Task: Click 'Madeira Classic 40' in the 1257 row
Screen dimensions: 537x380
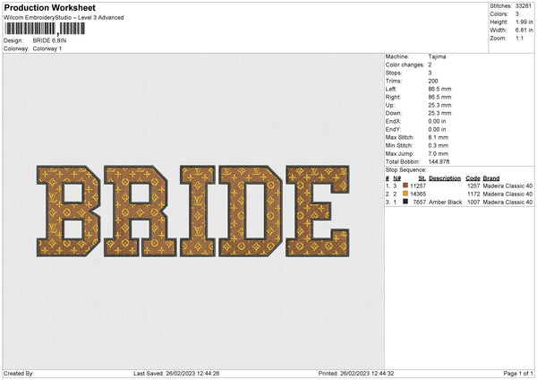Action: [x=507, y=186]
